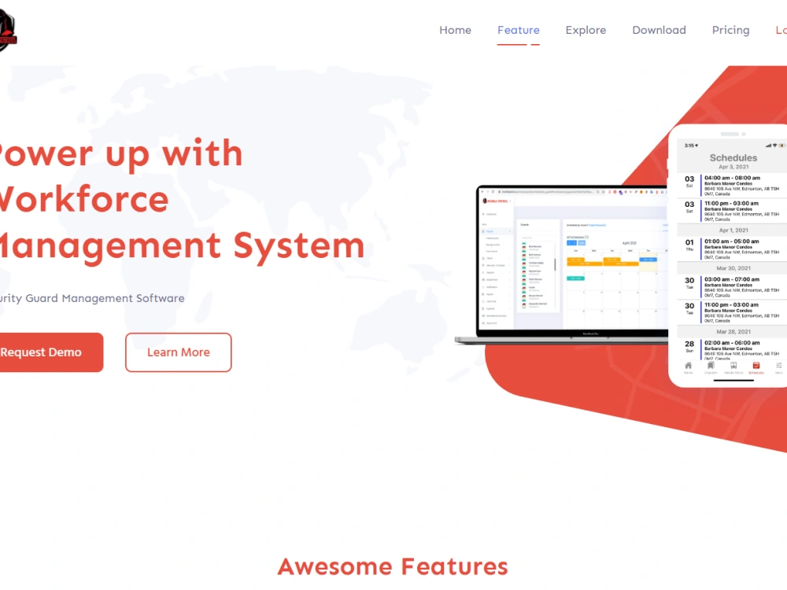The height and width of the screenshot is (590, 787).
Task: Go to the Explore section link
Action: pyautogui.click(x=586, y=30)
